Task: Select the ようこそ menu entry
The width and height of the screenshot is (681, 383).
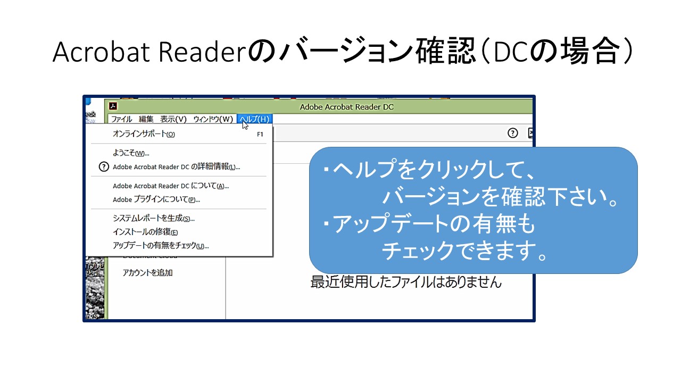Action: point(179,153)
